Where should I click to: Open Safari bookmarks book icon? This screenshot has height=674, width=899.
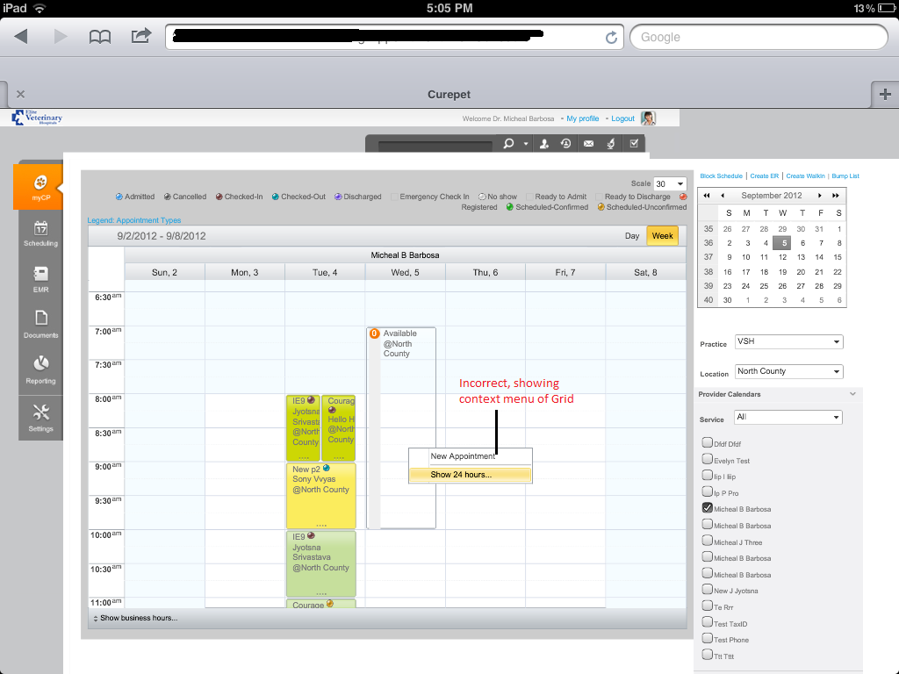[x=100, y=37]
